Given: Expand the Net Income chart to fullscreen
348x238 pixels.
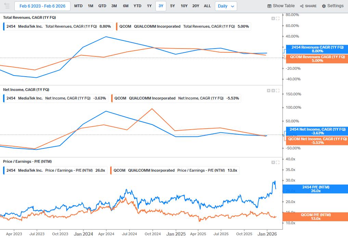Looking at the screenshot, I should [278, 91].
